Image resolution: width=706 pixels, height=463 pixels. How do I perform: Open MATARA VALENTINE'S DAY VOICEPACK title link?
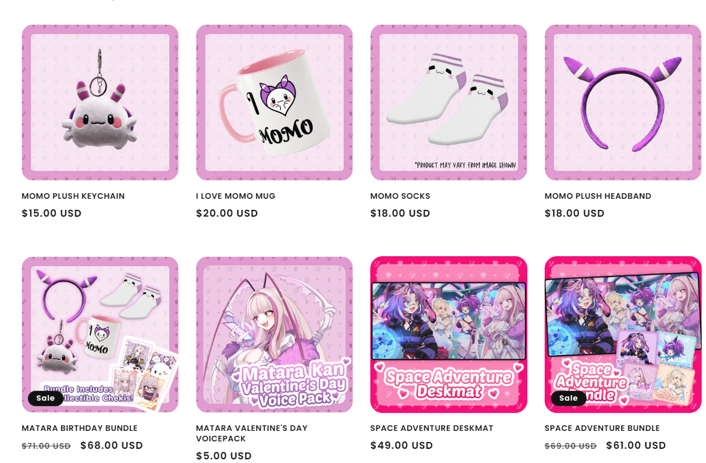[252, 433]
